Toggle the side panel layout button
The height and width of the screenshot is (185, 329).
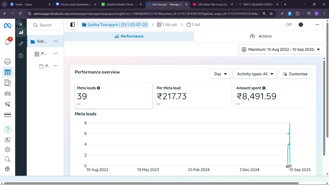[72, 25]
